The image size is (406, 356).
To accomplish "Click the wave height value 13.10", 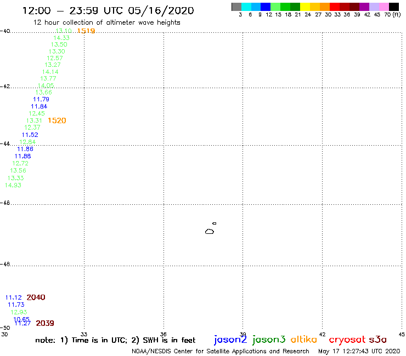I will (x=64, y=31).
